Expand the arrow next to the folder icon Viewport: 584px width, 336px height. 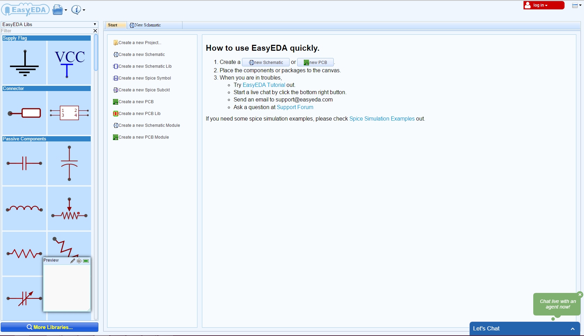click(x=66, y=10)
